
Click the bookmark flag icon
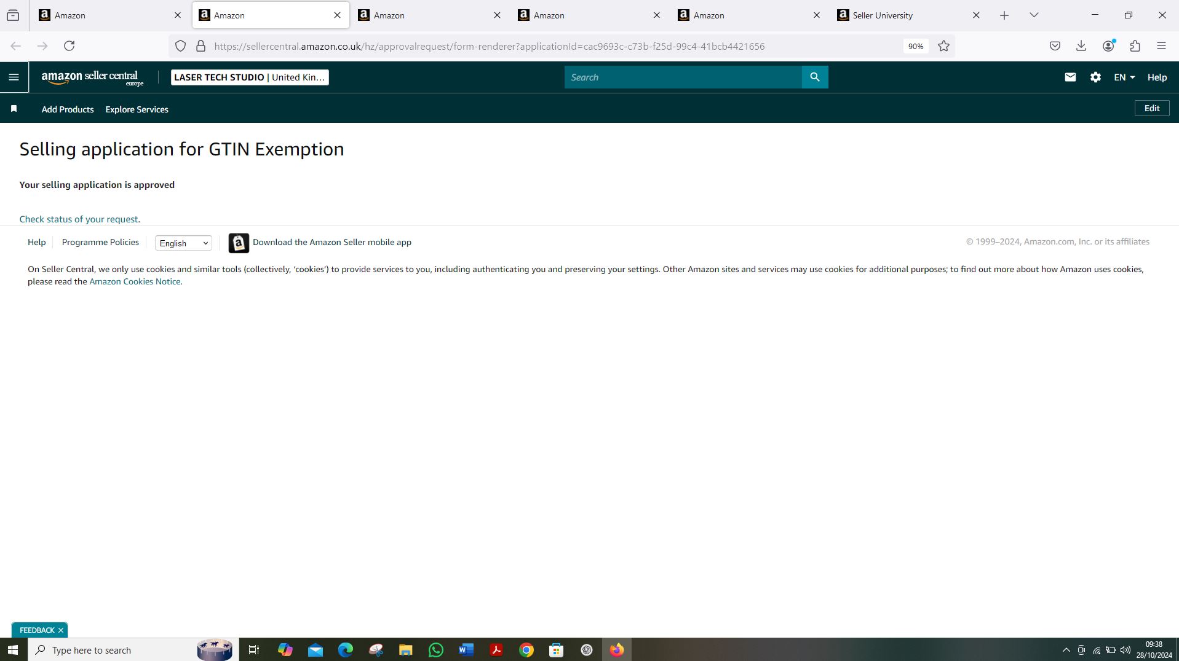point(14,109)
